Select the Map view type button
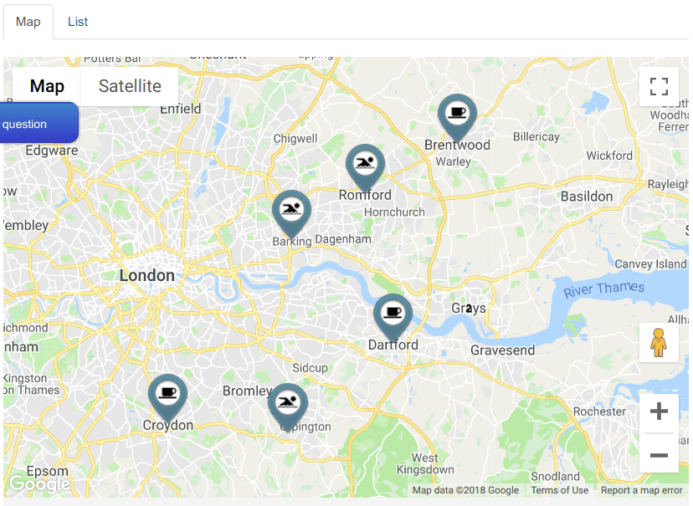This screenshot has height=506, width=693. point(47,86)
